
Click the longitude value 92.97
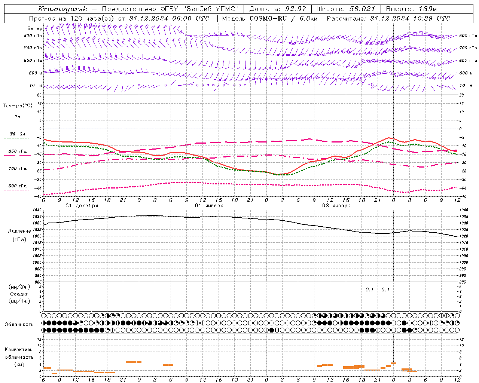(x=296, y=9)
